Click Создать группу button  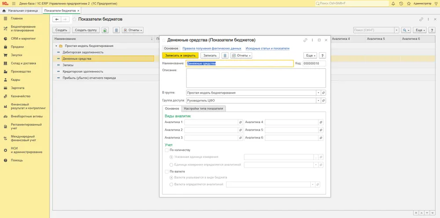[x=86, y=30]
